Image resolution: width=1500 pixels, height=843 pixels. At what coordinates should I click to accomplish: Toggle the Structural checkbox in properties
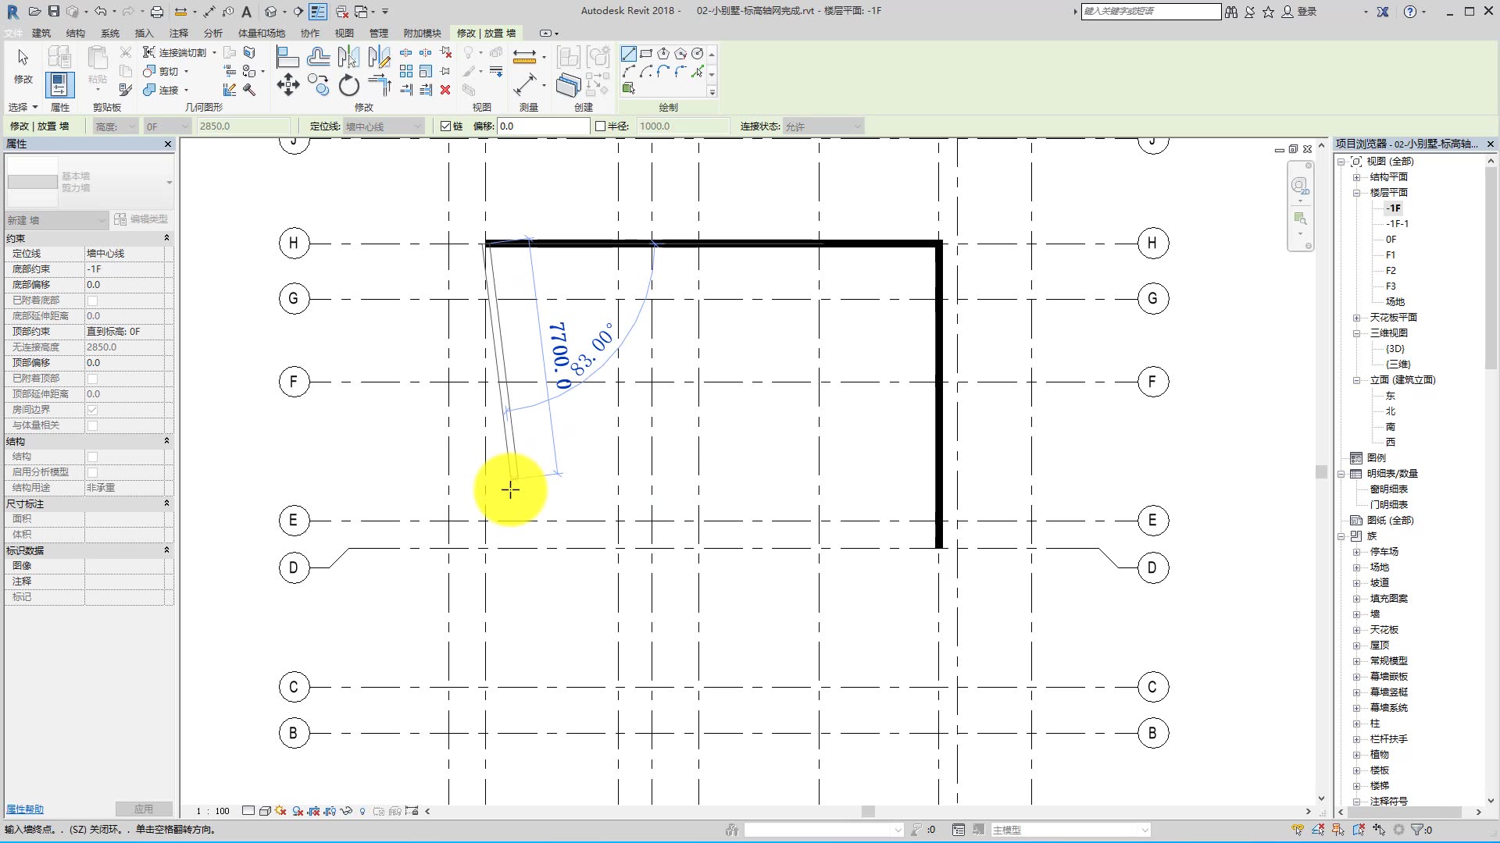(92, 457)
